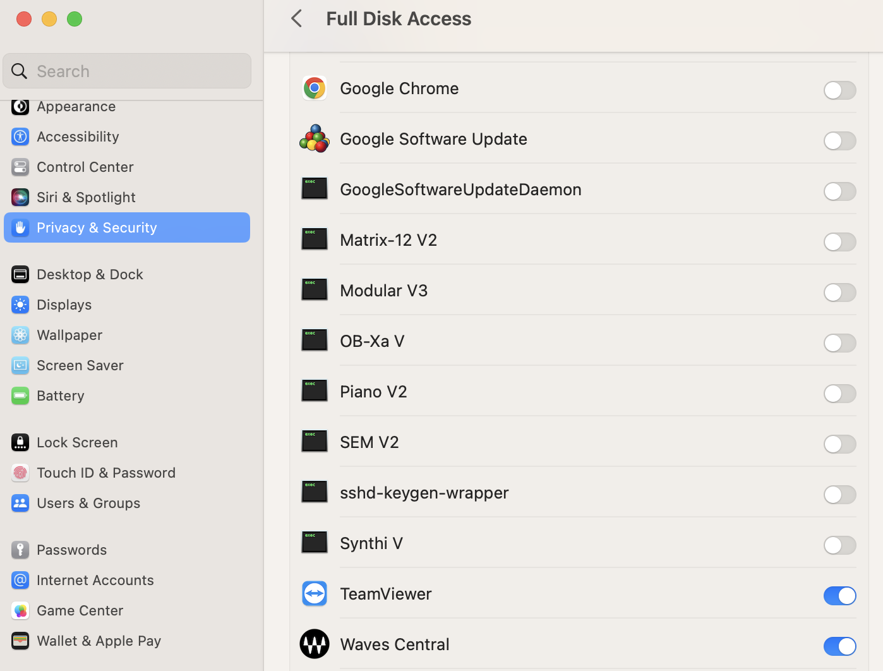Image resolution: width=883 pixels, height=671 pixels.
Task: Click the Google Software Update balls icon
Action: (315, 138)
